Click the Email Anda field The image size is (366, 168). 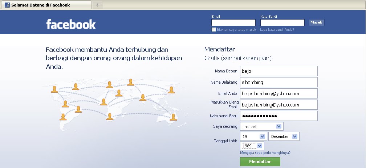(x=279, y=93)
